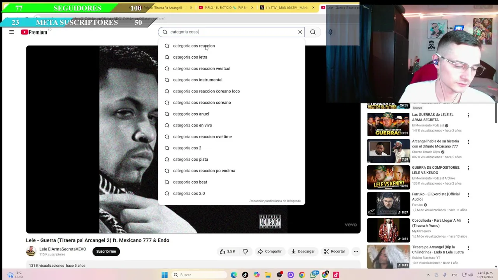Open 'GUERRA DE COMPOSITORES: LELE VS KENDO' video
Image resolution: width=498 pixels, height=280 pixels.
436,170
